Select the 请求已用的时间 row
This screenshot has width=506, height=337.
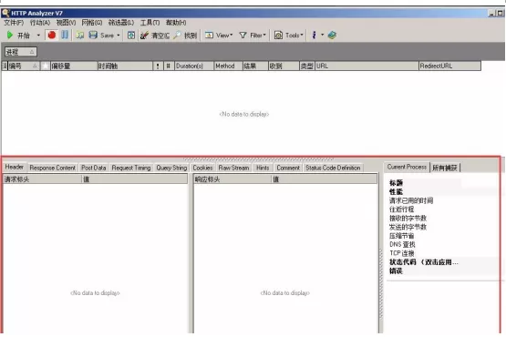(411, 200)
